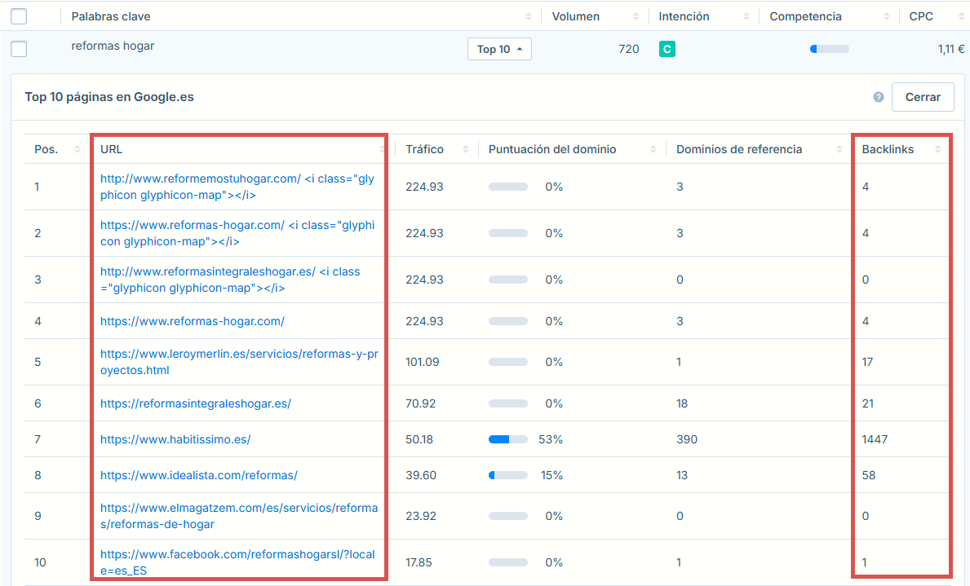Screen dimensions: 970x586
Task: Check the select-all checkbox in the header
Action: click(x=19, y=15)
